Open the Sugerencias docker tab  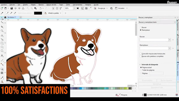178,25
